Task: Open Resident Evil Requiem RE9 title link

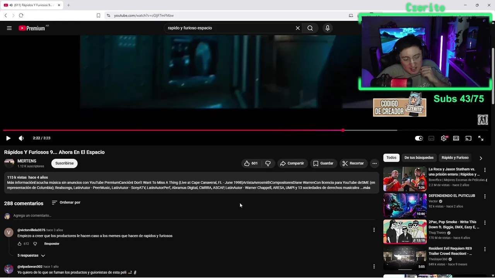Action: pos(450,251)
